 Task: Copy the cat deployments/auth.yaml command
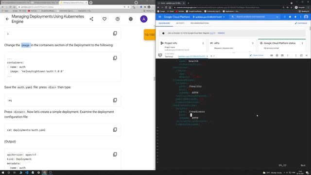(x=115, y=130)
